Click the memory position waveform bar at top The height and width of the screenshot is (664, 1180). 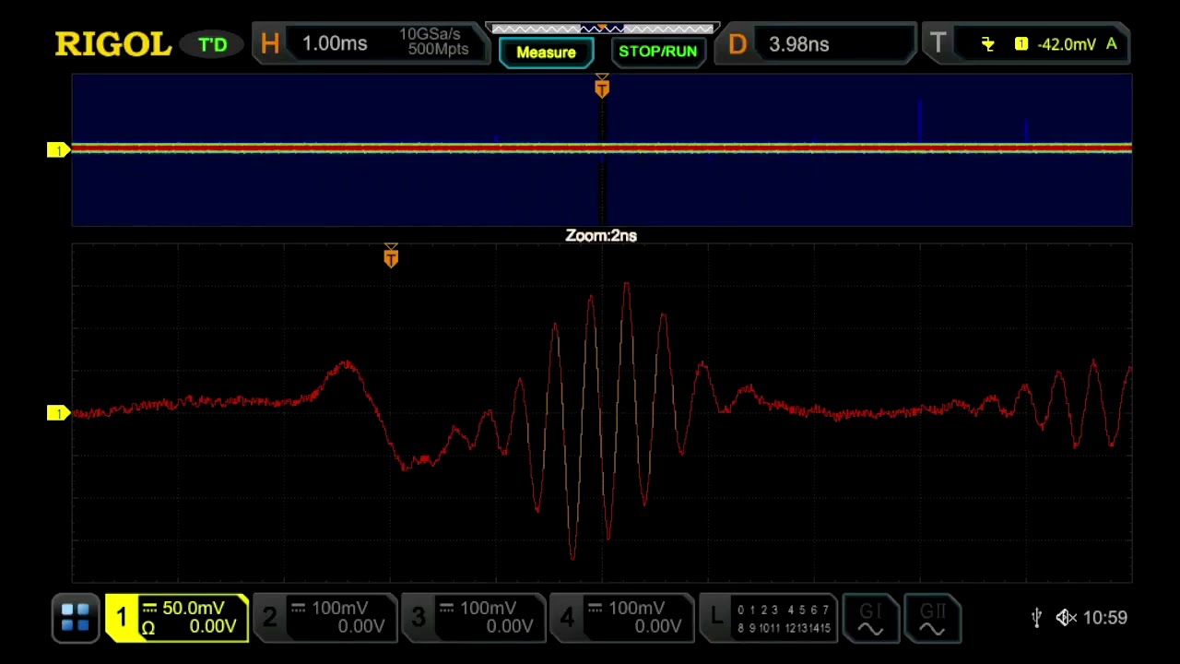[x=602, y=29]
